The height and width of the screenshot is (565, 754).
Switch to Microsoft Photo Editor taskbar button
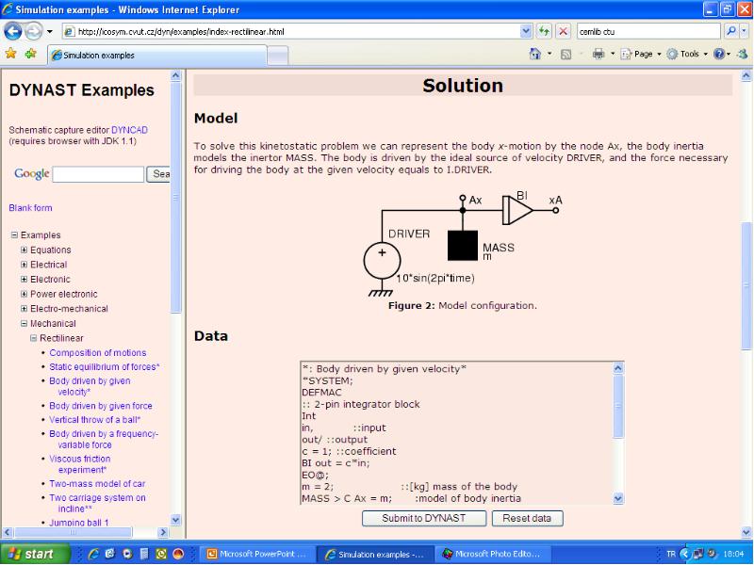492,554
